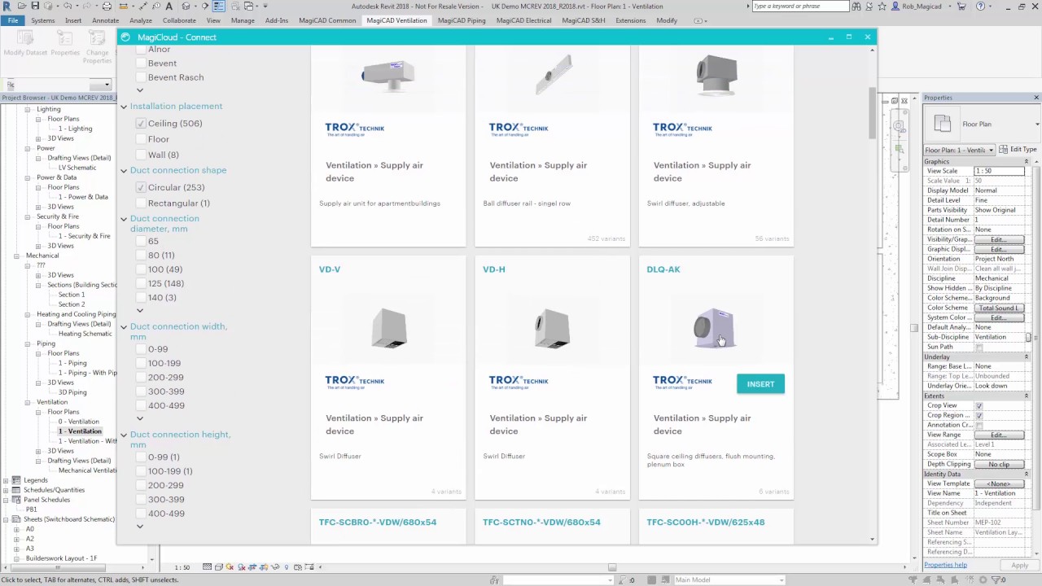Check the Wall (8) placement filter
This screenshot has width=1042, height=586.
point(141,155)
